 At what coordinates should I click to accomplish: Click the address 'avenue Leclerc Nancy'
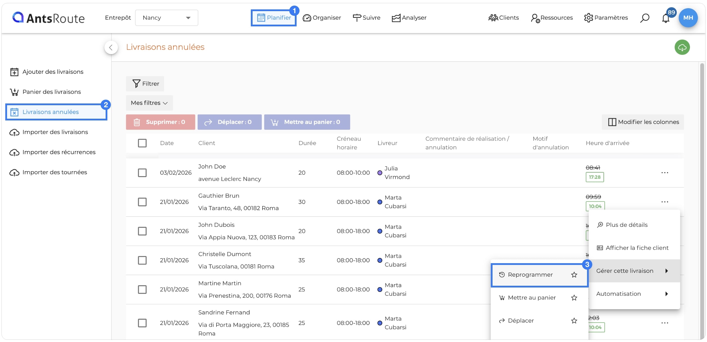point(229,179)
